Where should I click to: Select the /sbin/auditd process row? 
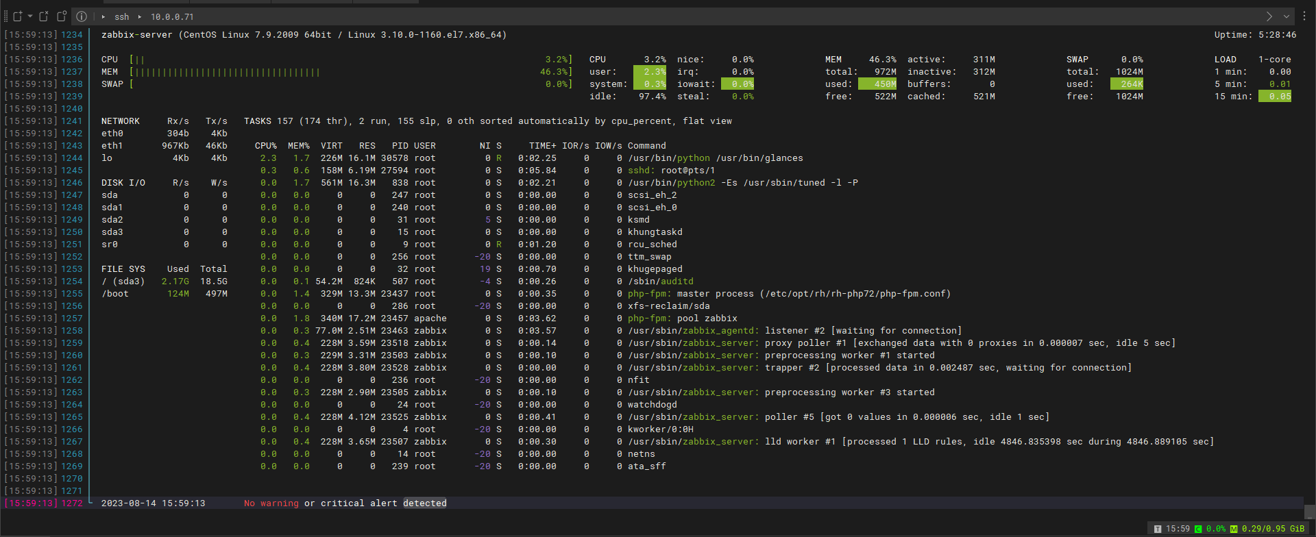pyautogui.click(x=477, y=282)
